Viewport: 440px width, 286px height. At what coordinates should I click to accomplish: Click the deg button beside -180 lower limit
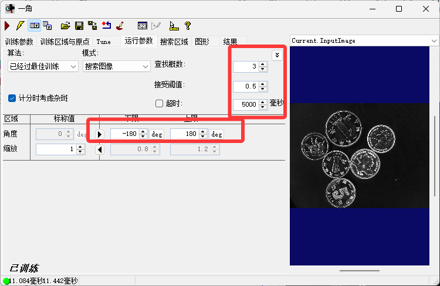[x=157, y=134]
